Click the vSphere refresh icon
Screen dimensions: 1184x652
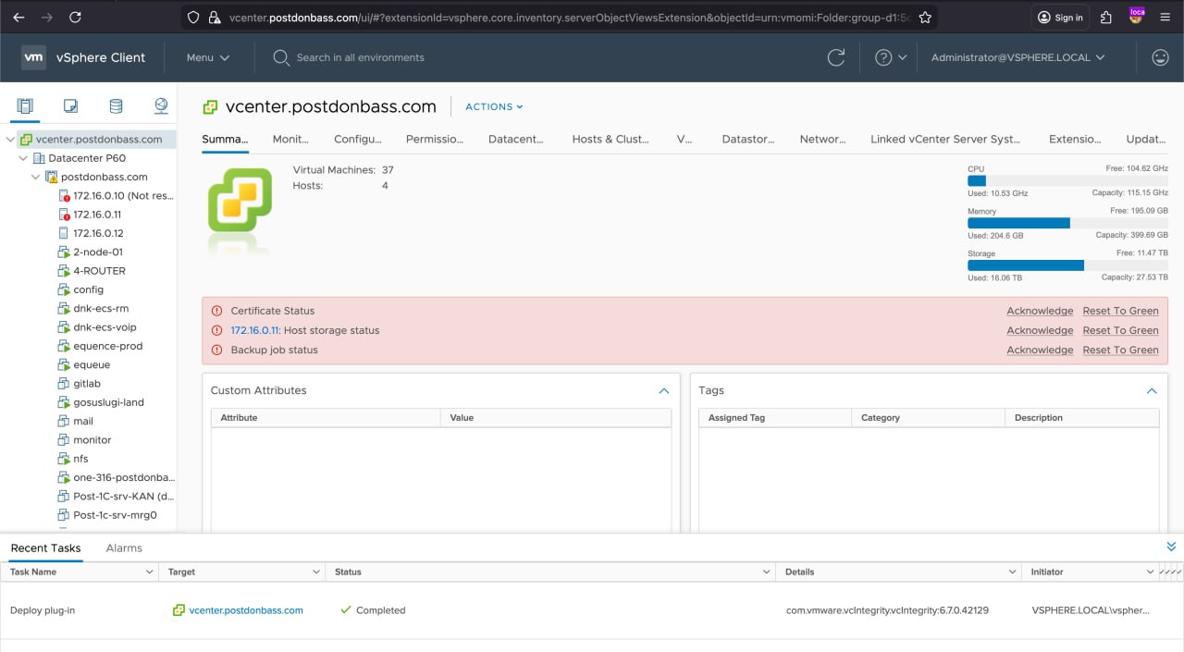(836, 57)
